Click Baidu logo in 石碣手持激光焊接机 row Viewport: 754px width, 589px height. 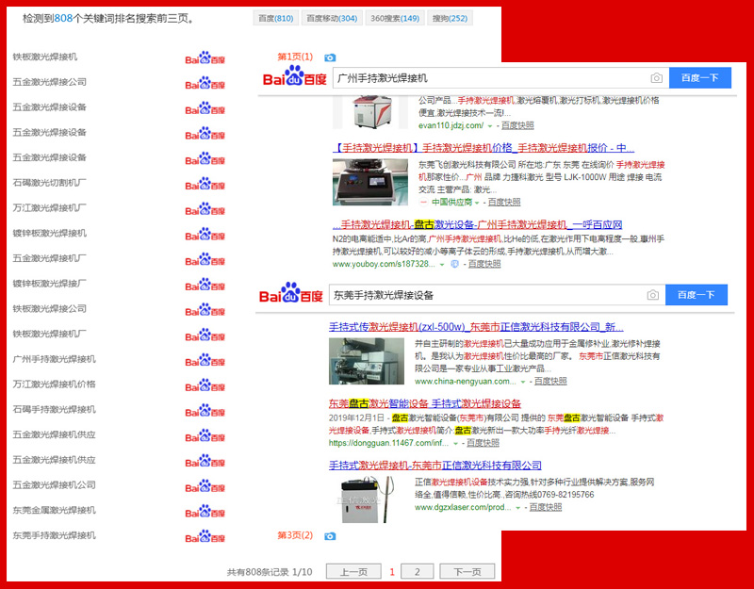205,410
